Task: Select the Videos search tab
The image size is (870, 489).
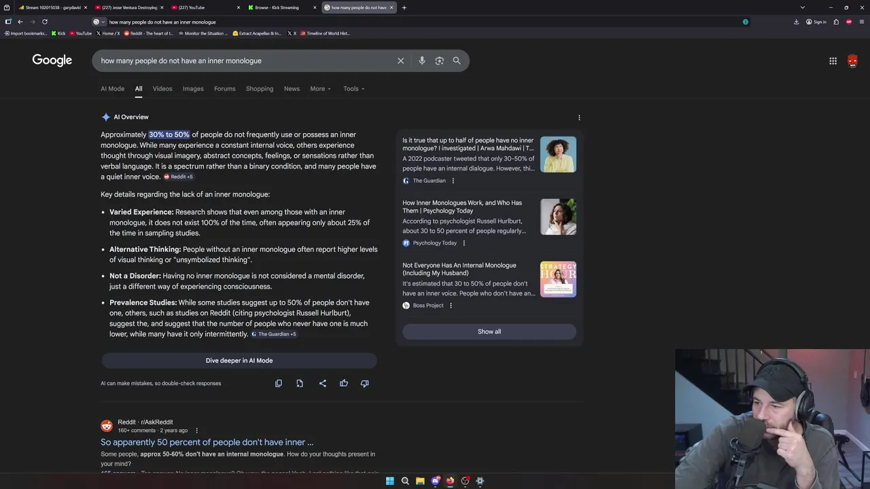Action: tap(162, 88)
